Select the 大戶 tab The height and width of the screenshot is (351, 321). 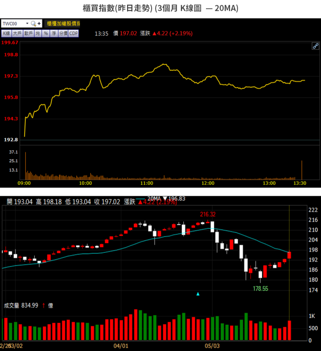(17, 33)
